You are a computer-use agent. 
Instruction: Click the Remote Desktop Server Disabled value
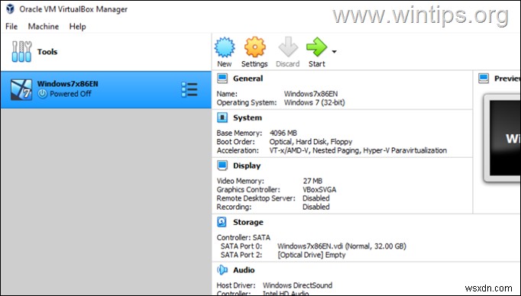316,198
